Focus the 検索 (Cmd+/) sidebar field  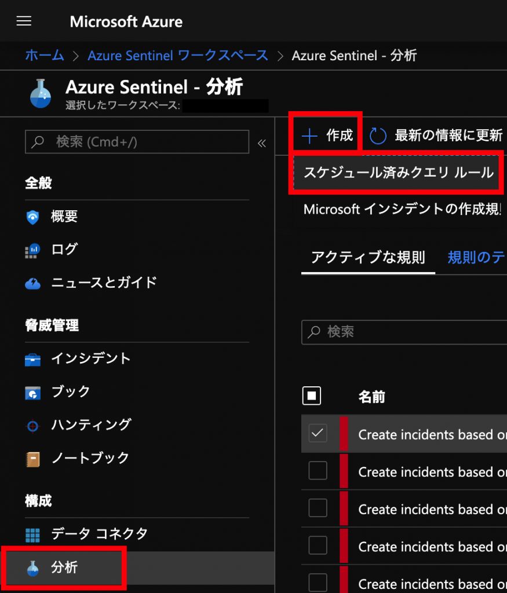(137, 142)
